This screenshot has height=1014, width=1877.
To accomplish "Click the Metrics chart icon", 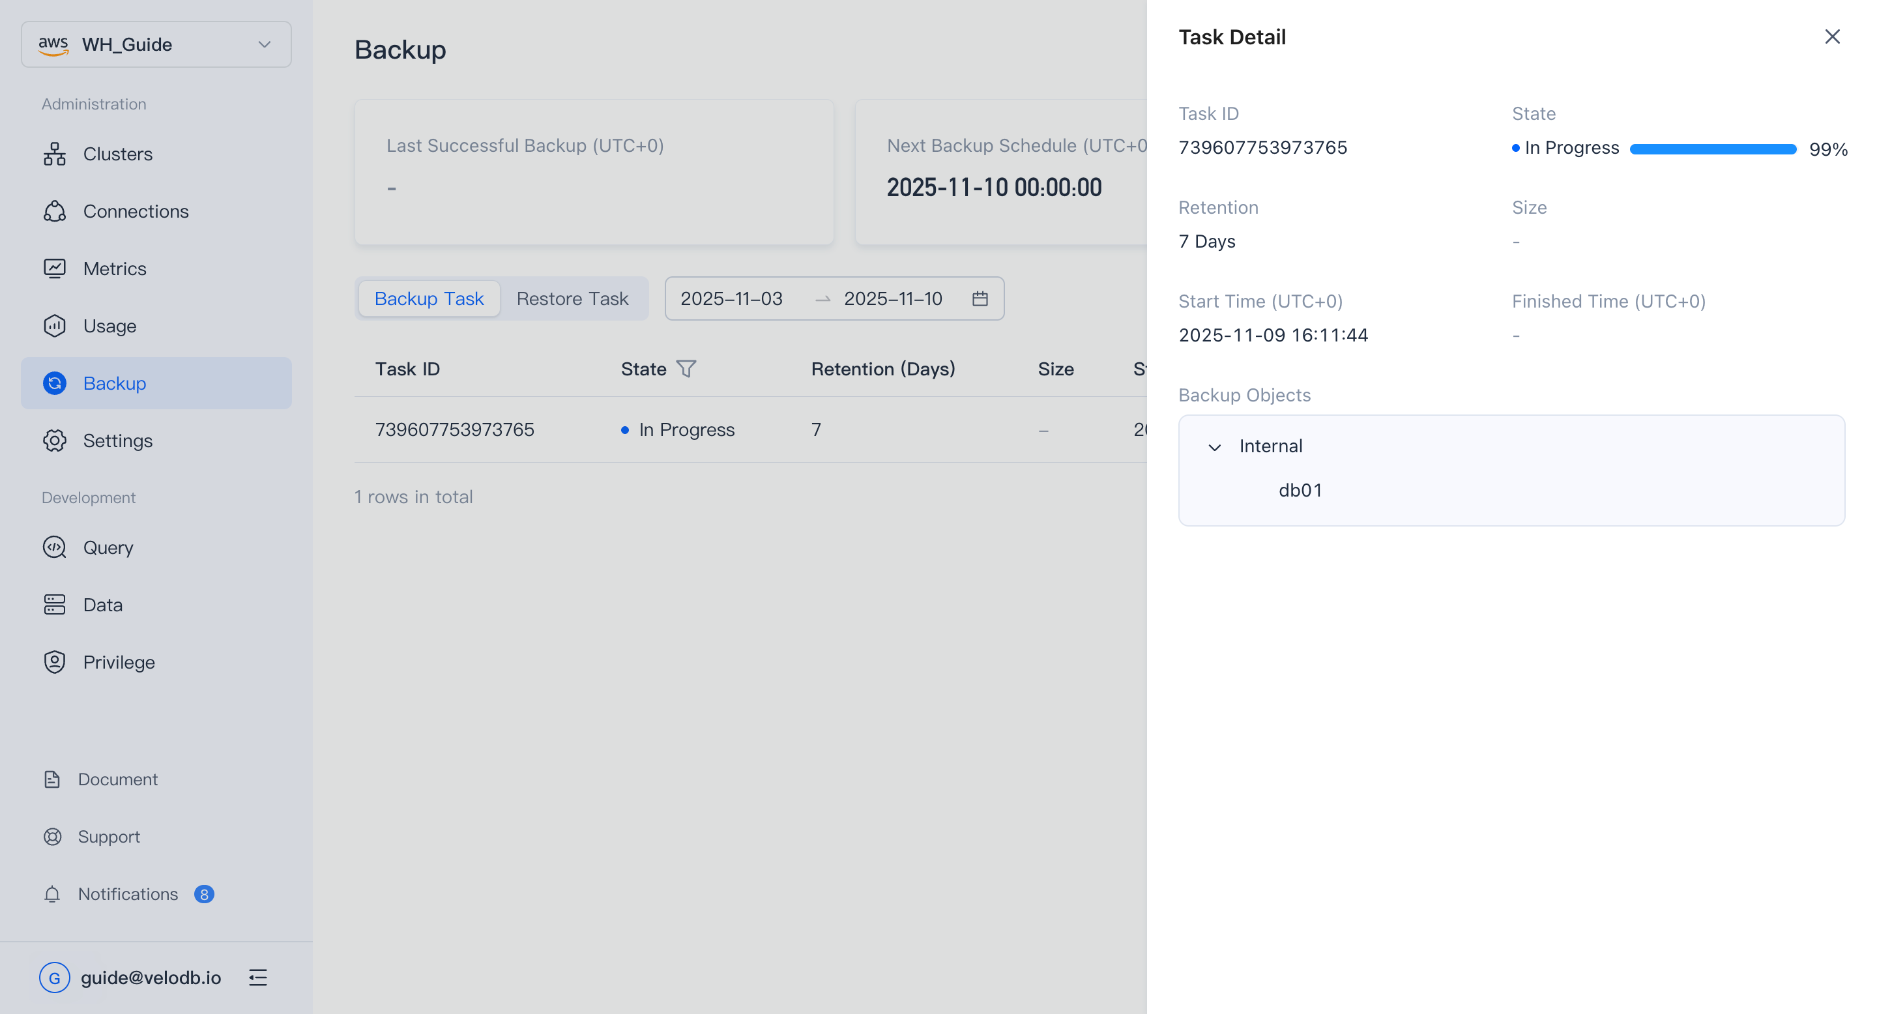I will click(x=54, y=268).
